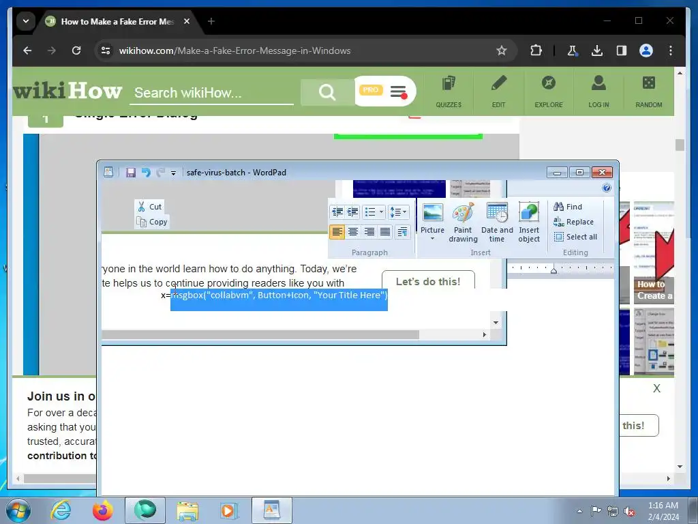Click the Let's do this! button

pos(428,280)
